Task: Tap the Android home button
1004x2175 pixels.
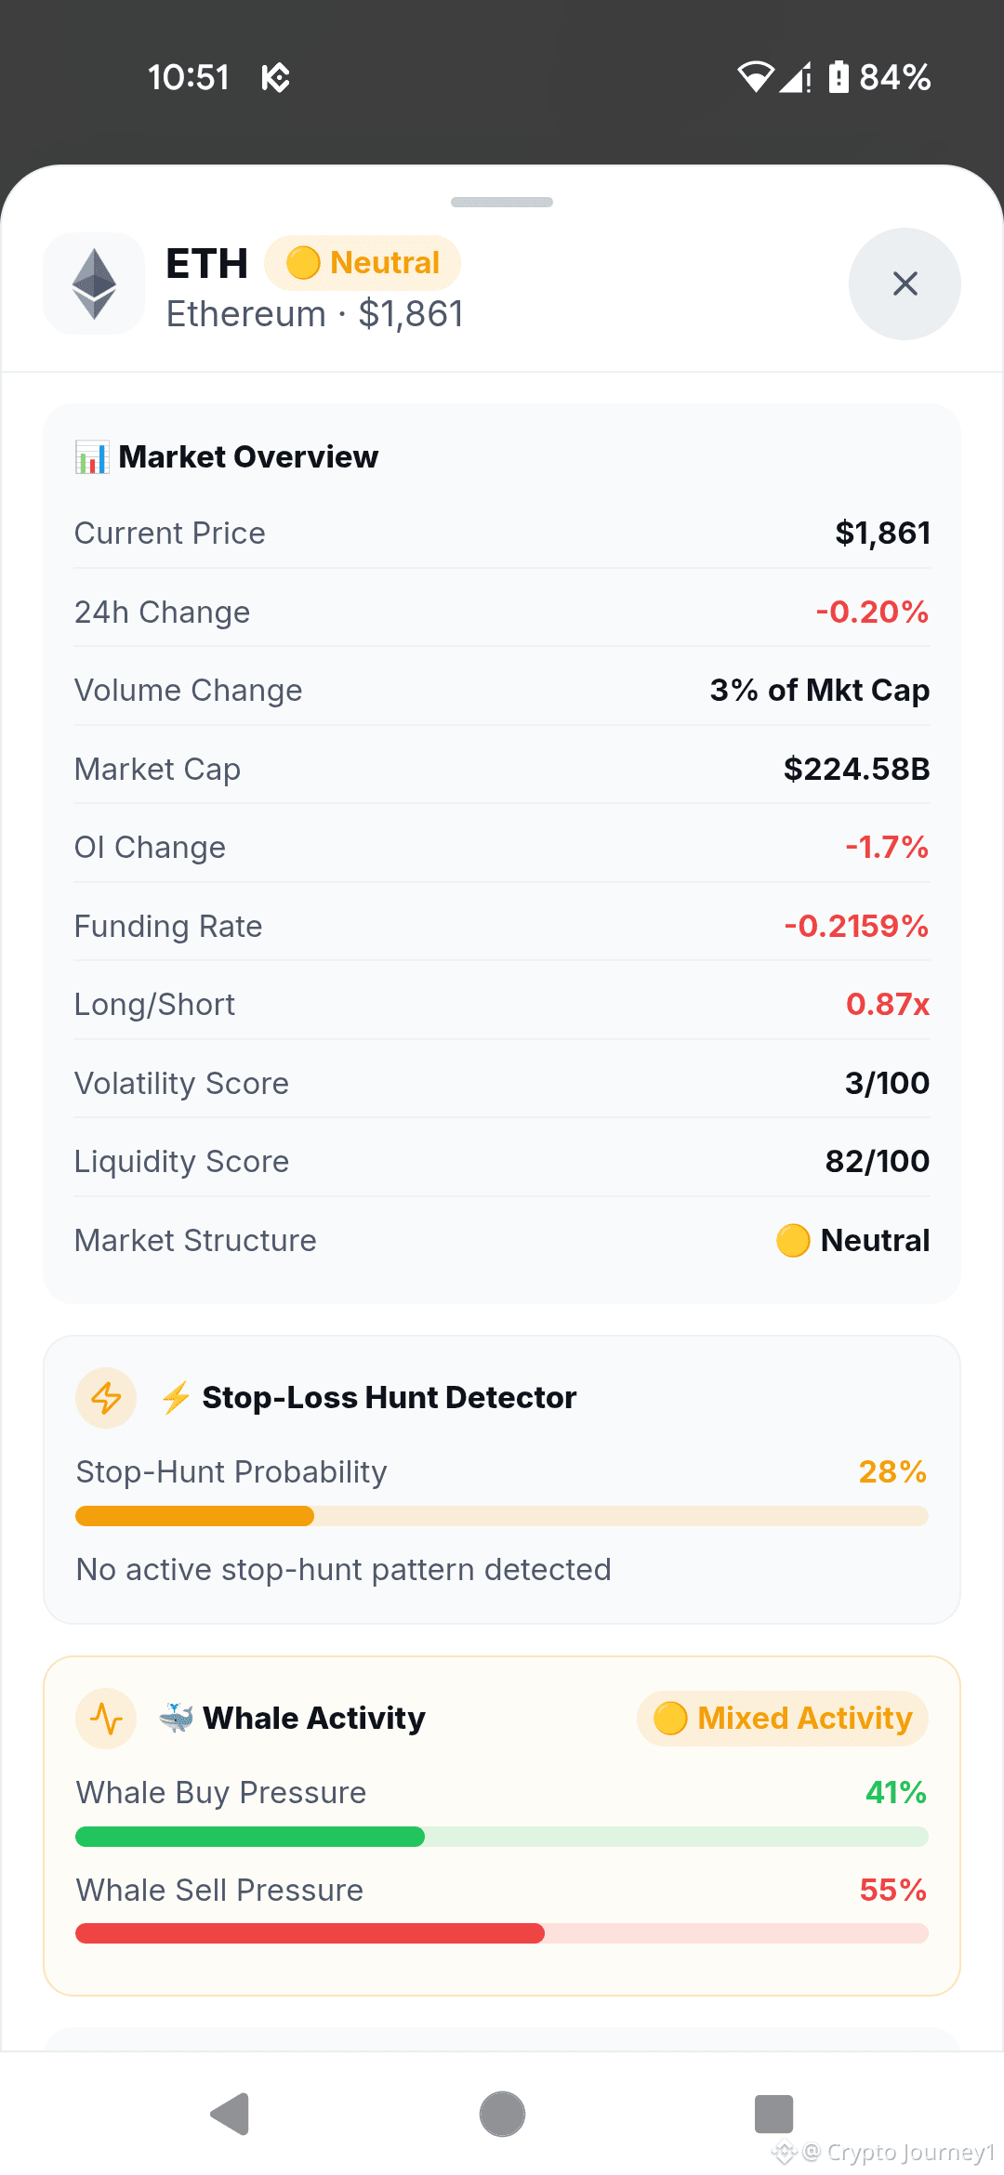Action: pyautogui.click(x=502, y=2115)
